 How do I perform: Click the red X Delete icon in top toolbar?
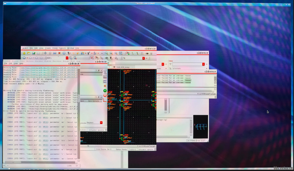coord(59,53)
